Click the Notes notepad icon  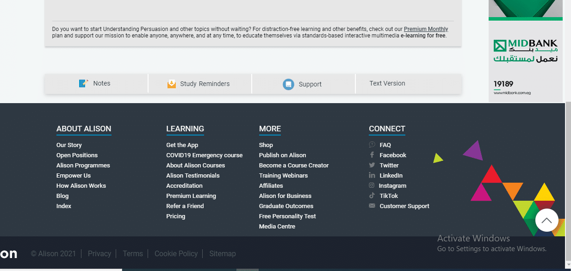[84, 83]
